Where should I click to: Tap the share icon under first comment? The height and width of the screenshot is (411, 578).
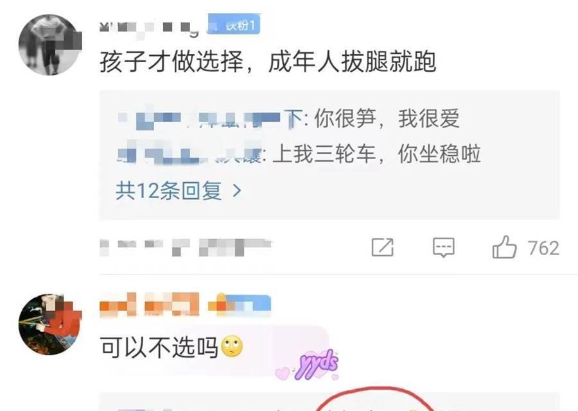[382, 247]
